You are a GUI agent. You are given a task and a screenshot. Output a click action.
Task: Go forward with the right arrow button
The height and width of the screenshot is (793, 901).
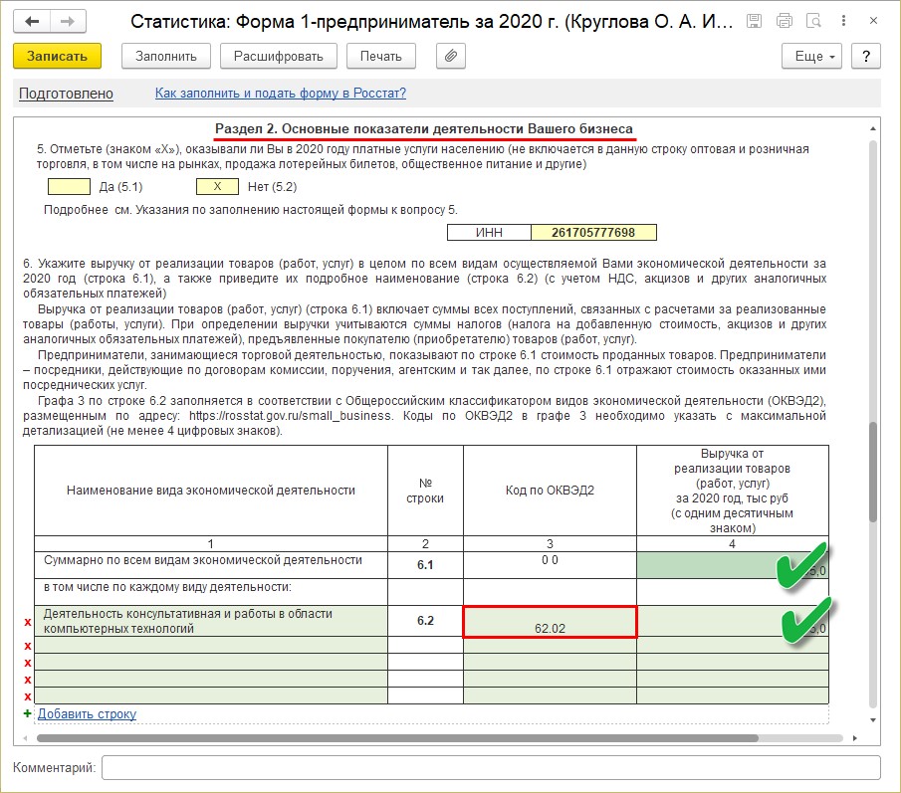[x=68, y=22]
